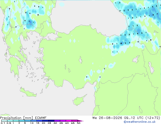161x124 pixels.
Task: Click the forecast date 26-08-2026 text
Action: point(110,118)
